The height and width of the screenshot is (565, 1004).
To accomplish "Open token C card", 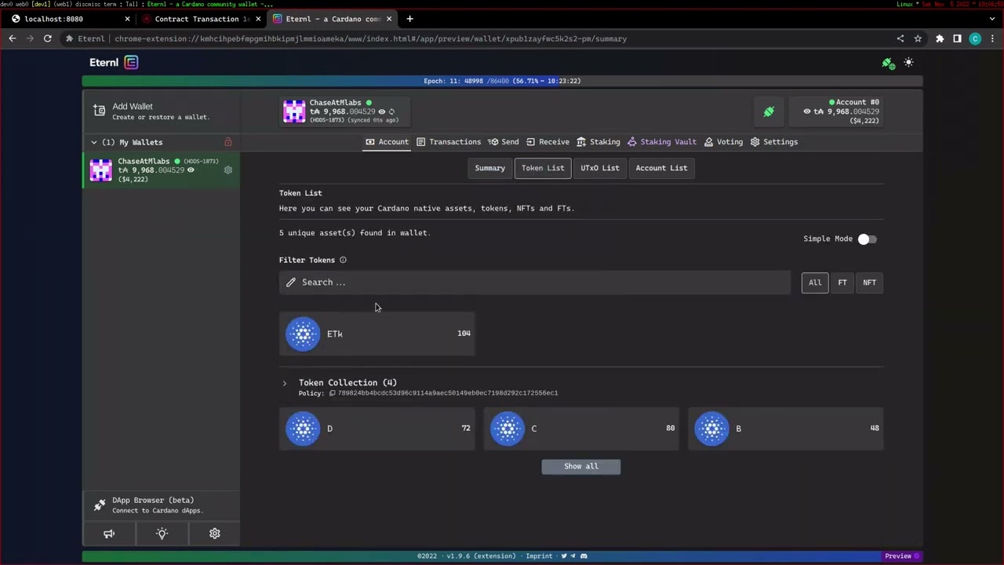I will 581,428.
